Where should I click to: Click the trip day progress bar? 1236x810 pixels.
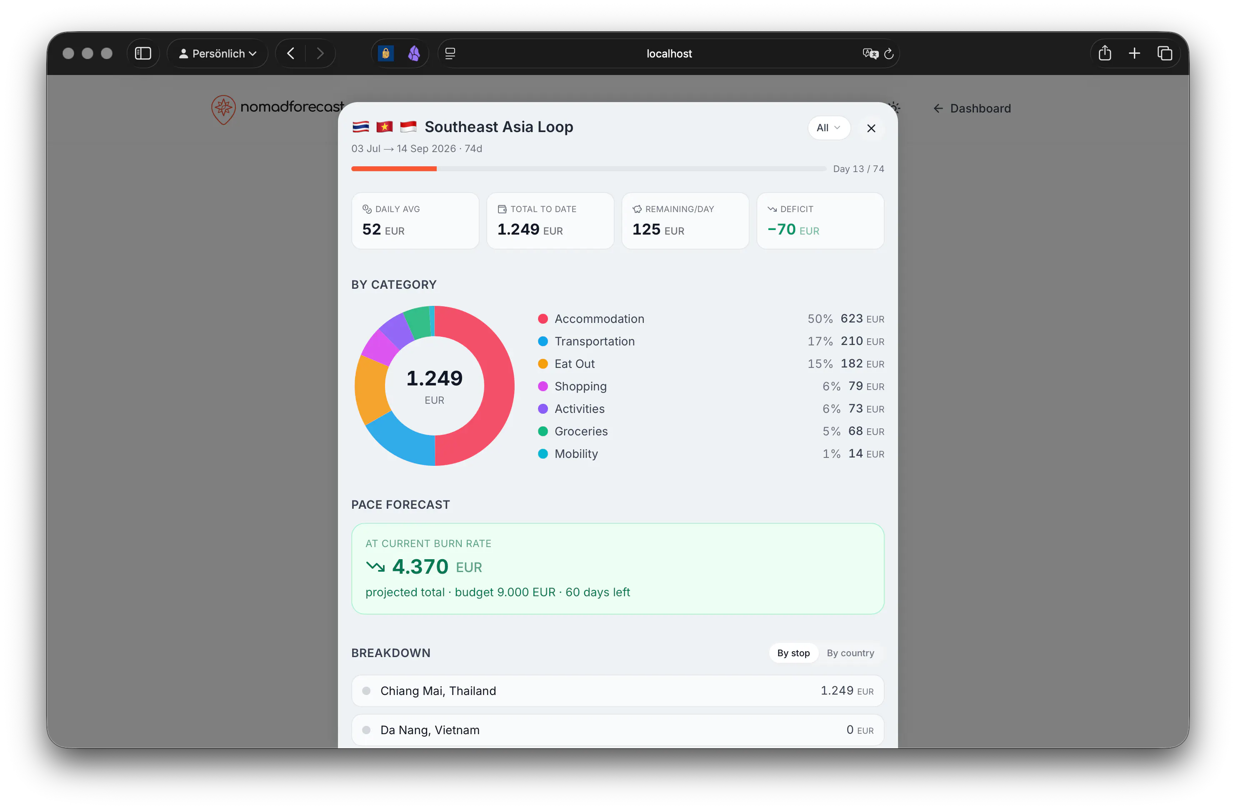(x=588, y=169)
